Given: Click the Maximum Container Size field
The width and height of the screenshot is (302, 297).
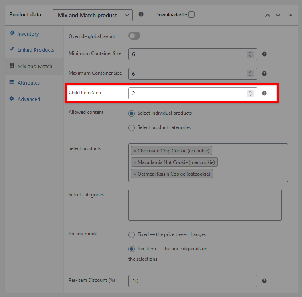Looking at the screenshot, I should pyautogui.click(x=193, y=73).
